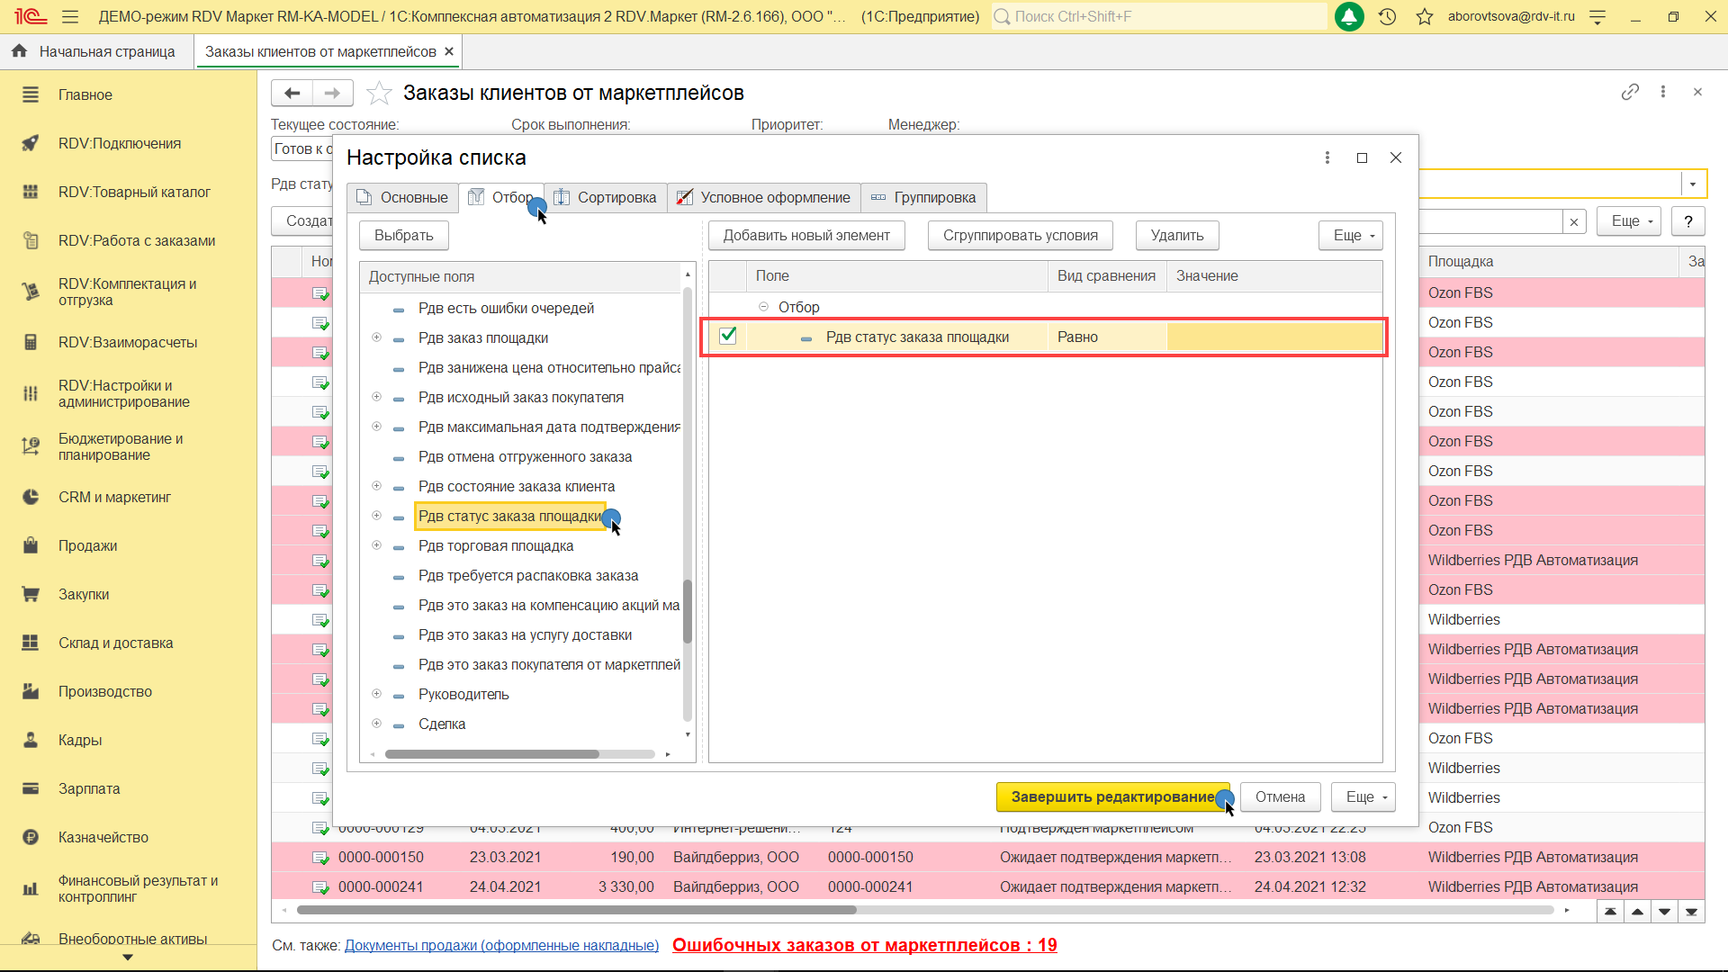Expand Рдв торговая площадка field node
This screenshot has width=1728, height=972.
click(376, 545)
